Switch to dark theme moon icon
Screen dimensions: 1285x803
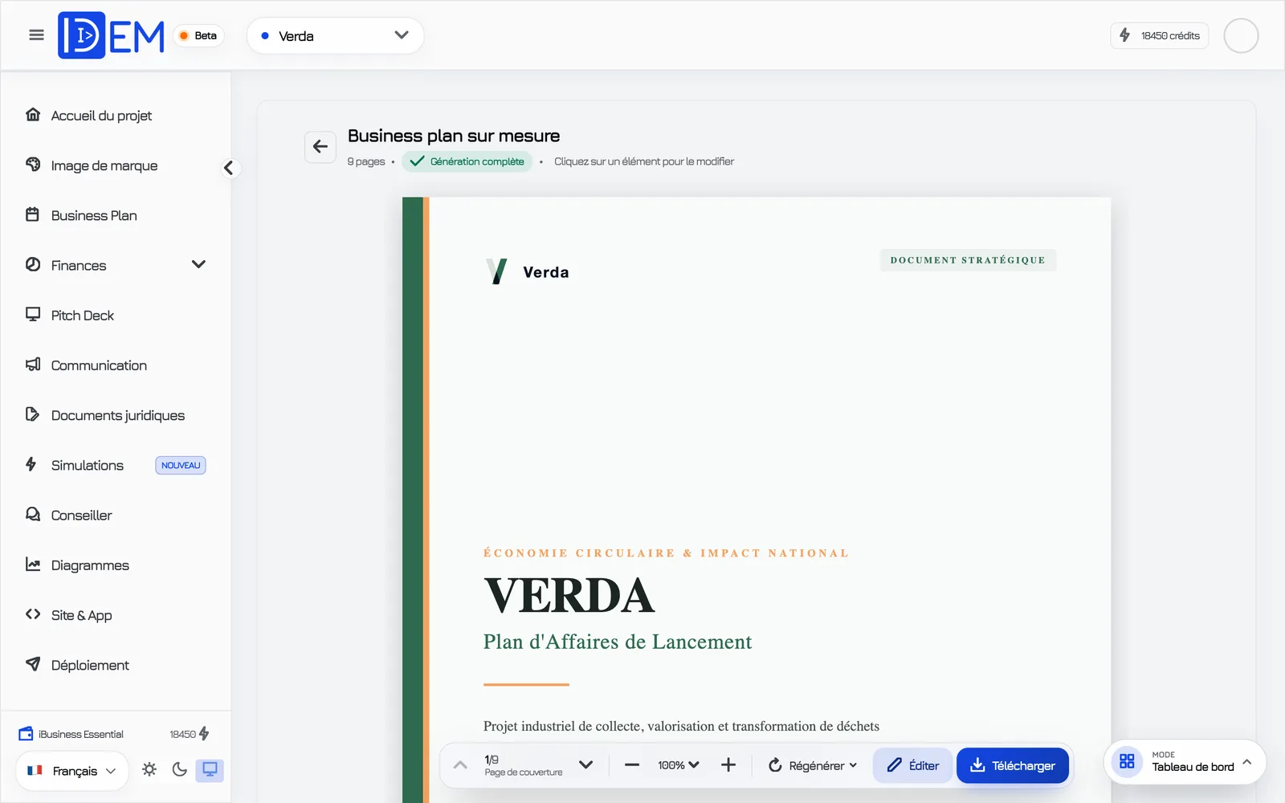[180, 769]
